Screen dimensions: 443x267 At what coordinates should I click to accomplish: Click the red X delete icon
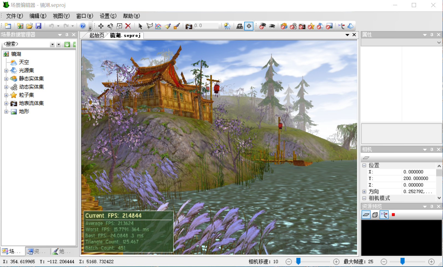click(x=128, y=26)
